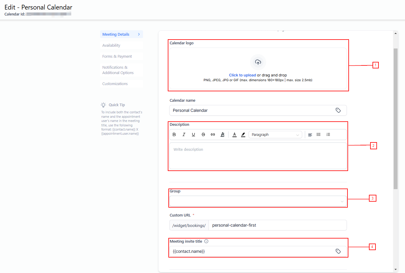Click the Meeting invite title info icon
The width and height of the screenshot is (405, 273).
click(206, 241)
